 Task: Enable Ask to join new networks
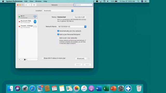coord(58,38)
